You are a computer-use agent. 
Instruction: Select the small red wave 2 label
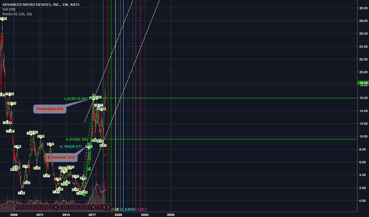point(105,155)
